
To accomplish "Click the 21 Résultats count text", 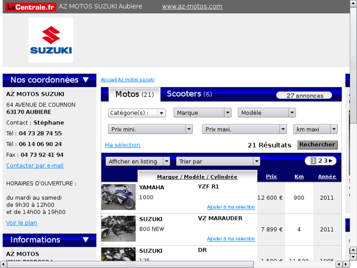I will (x=269, y=145).
